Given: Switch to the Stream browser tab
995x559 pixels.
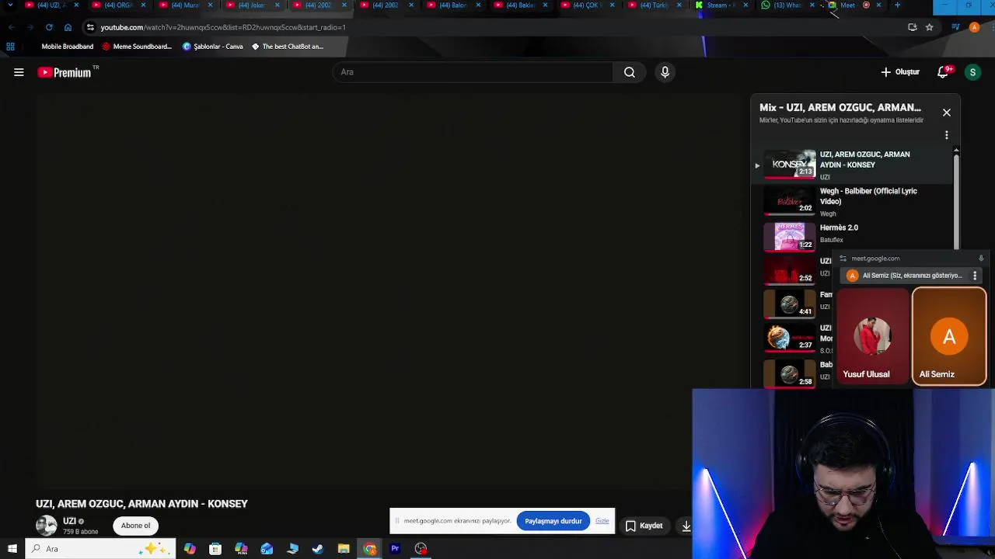Looking at the screenshot, I should coord(720,5).
